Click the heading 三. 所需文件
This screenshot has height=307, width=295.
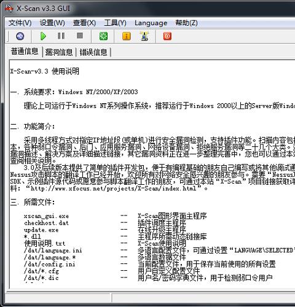33,202
